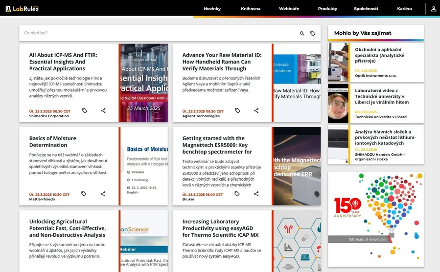440x272 pixels.
Task: Open 'Increasing Laboratory Productivity using easyAGD' title
Action: [220, 229]
